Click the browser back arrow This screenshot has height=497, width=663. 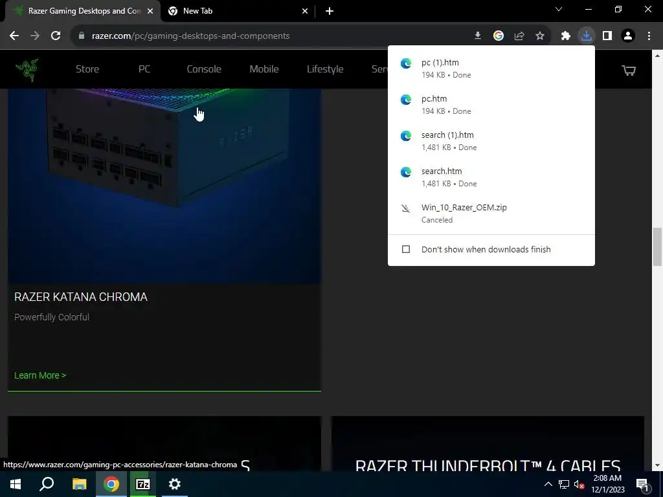(x=14, y=36)
